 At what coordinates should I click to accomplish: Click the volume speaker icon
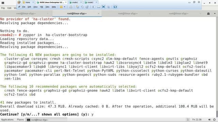pyautogui.click(x=209, y=120)
